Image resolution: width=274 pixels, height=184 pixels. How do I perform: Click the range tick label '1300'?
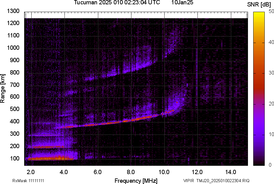[13, 11]
